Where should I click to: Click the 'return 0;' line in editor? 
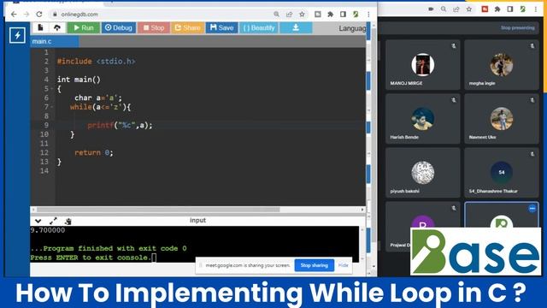point(93,152)
